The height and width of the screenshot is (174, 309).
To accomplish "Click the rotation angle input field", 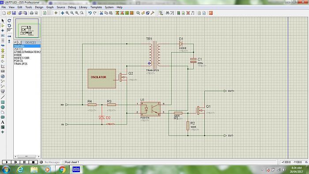I will tap(9, 30).
